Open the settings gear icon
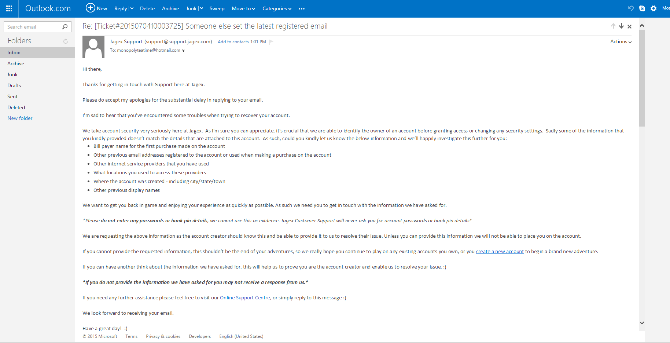Image resolution: width=670 pixels, height=343 pixels. 654,8
